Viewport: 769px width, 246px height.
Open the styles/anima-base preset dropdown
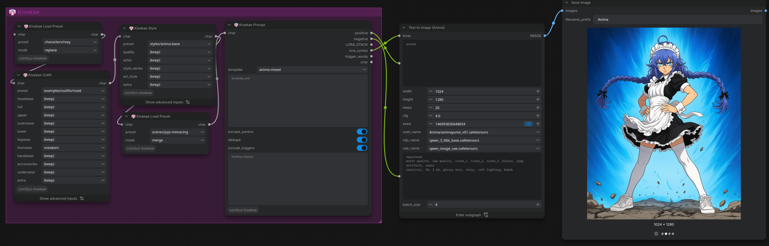pyautogui.click(x=180, y=44)
